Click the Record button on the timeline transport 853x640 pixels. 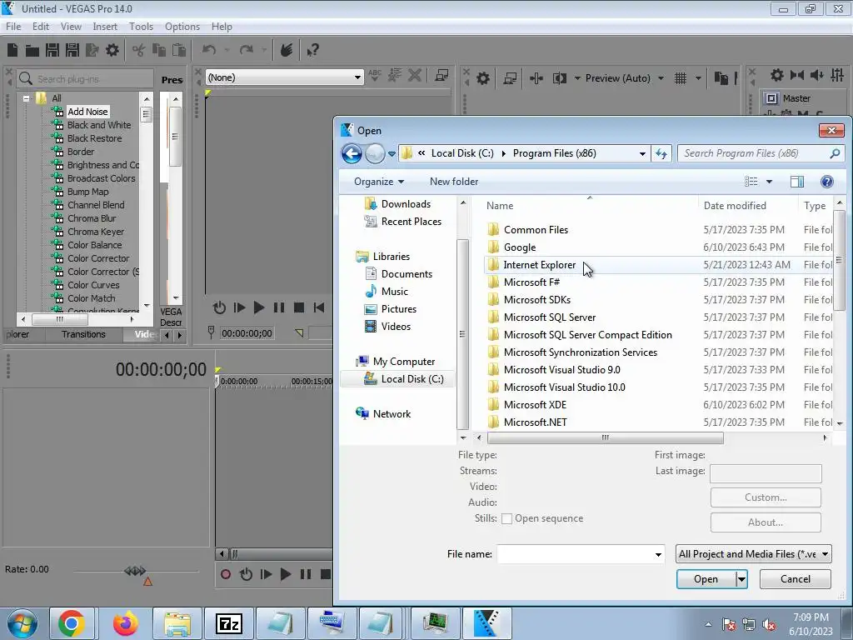point(226,574)
